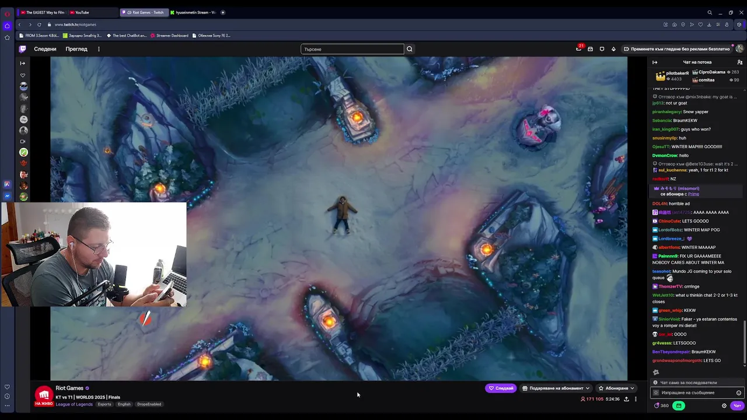The width and height of the screenshot is (747, 420).
Task: Click the channel points balance 360
Action: tap(661, 405)
